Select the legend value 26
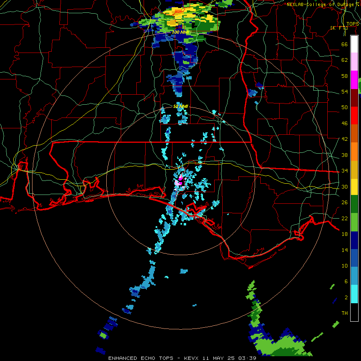This screenshot has height=361, width=361. (x=345, y=203)
